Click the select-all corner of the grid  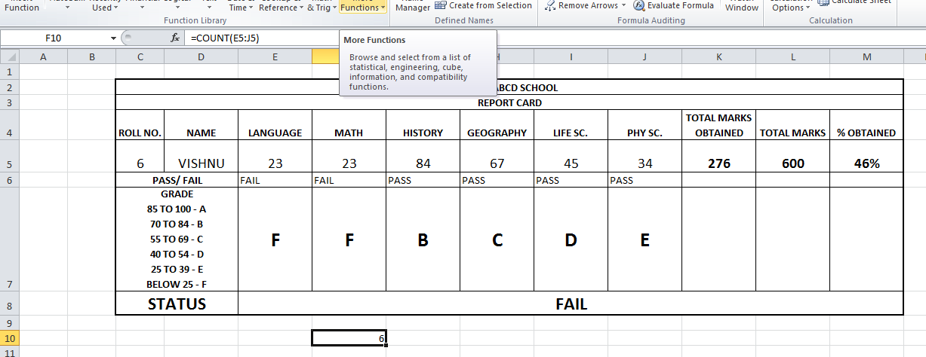[x=9, y=56]
